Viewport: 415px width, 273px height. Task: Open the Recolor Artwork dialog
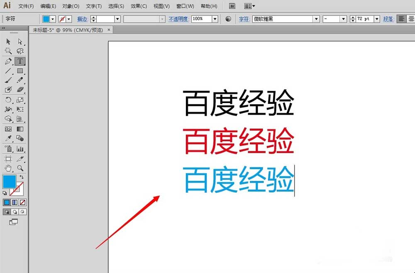[228, 19]
